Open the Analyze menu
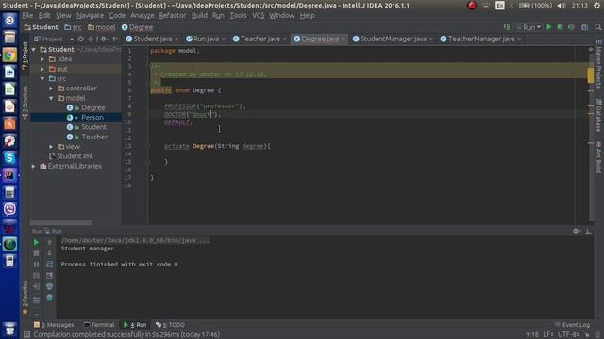 click(143, 16)
